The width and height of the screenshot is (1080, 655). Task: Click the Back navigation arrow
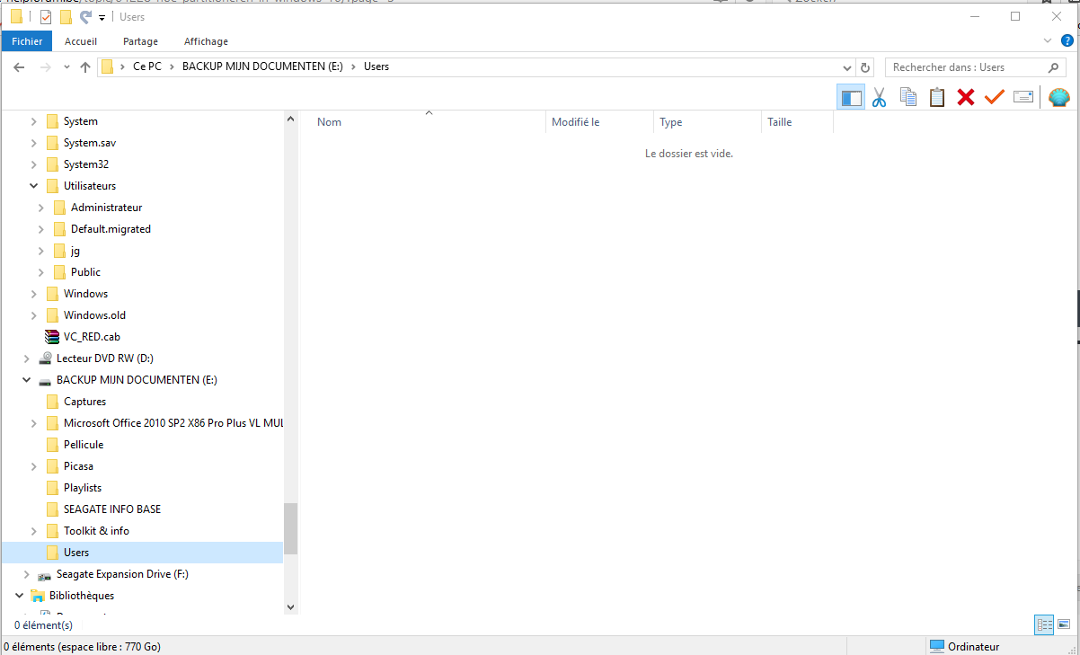point(19,67)
